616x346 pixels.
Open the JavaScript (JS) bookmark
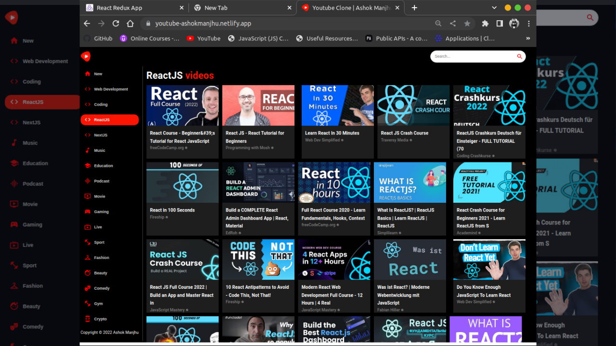258,38
